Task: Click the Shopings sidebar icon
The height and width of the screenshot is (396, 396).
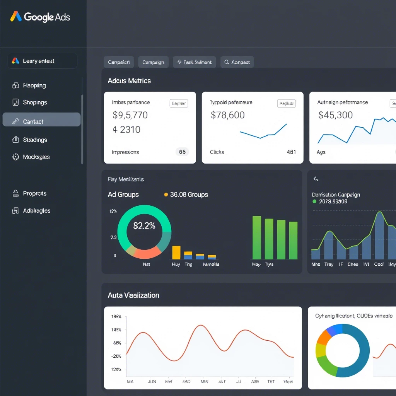Action: tap(15, 102)
